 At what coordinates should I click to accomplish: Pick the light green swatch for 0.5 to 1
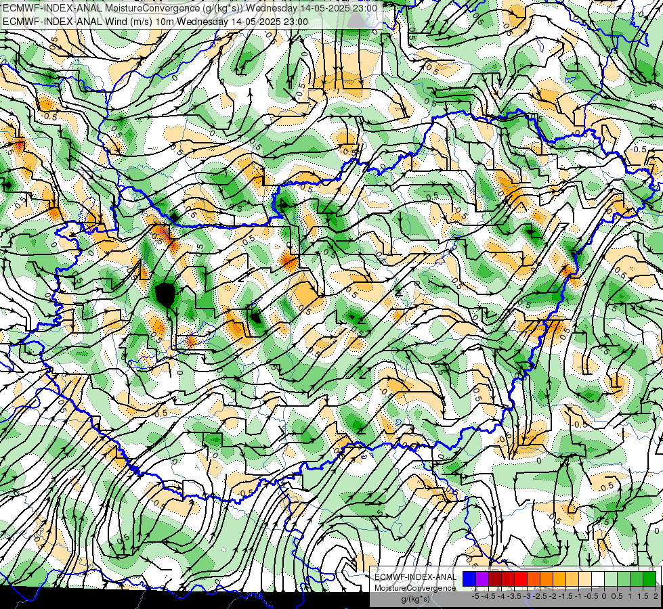[x=624, y=579]
